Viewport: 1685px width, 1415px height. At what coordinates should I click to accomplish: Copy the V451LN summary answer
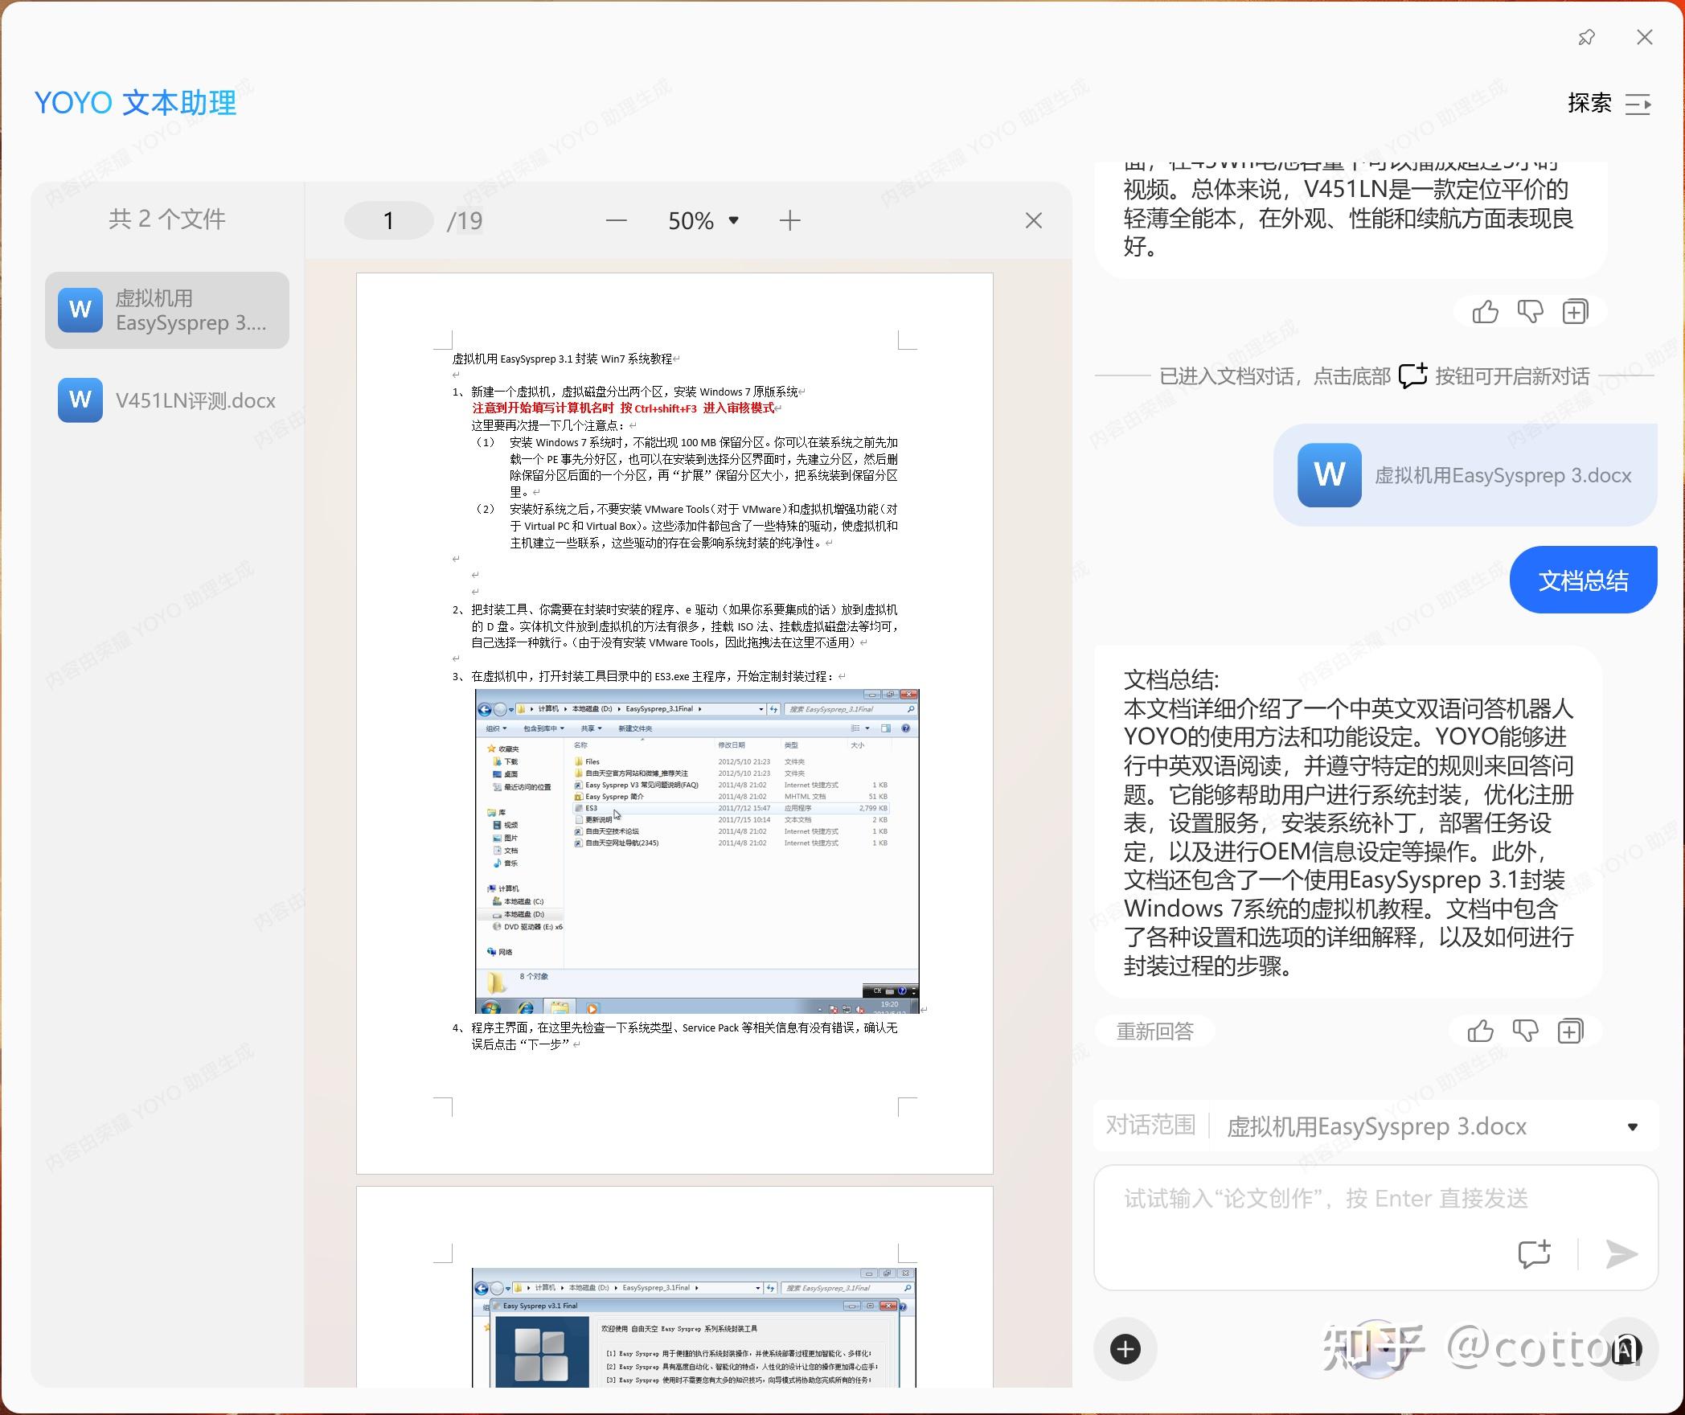pyautogui.click(x=1575, y=312)
